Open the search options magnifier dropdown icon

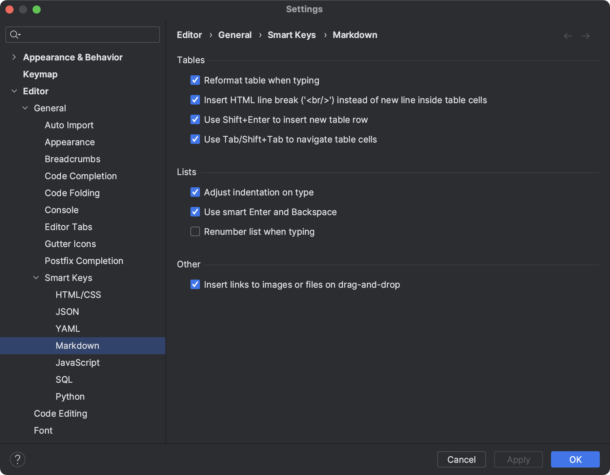click(x=15, y=34)
